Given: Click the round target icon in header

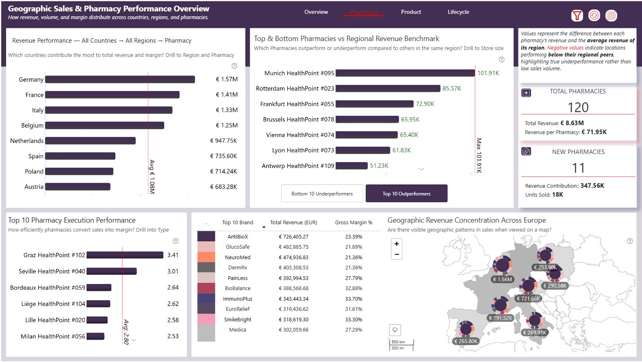Looking at the screenshot, I should [x=611, y=15].
